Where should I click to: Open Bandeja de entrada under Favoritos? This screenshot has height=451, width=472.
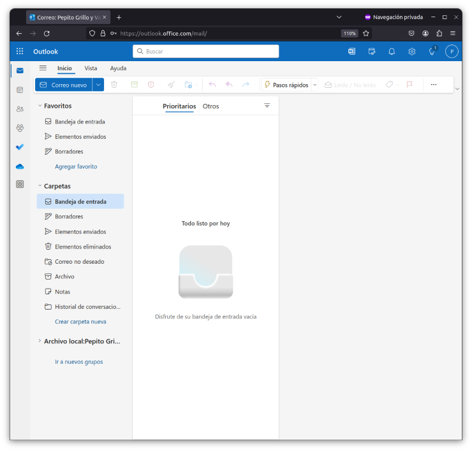click(80, 122)
